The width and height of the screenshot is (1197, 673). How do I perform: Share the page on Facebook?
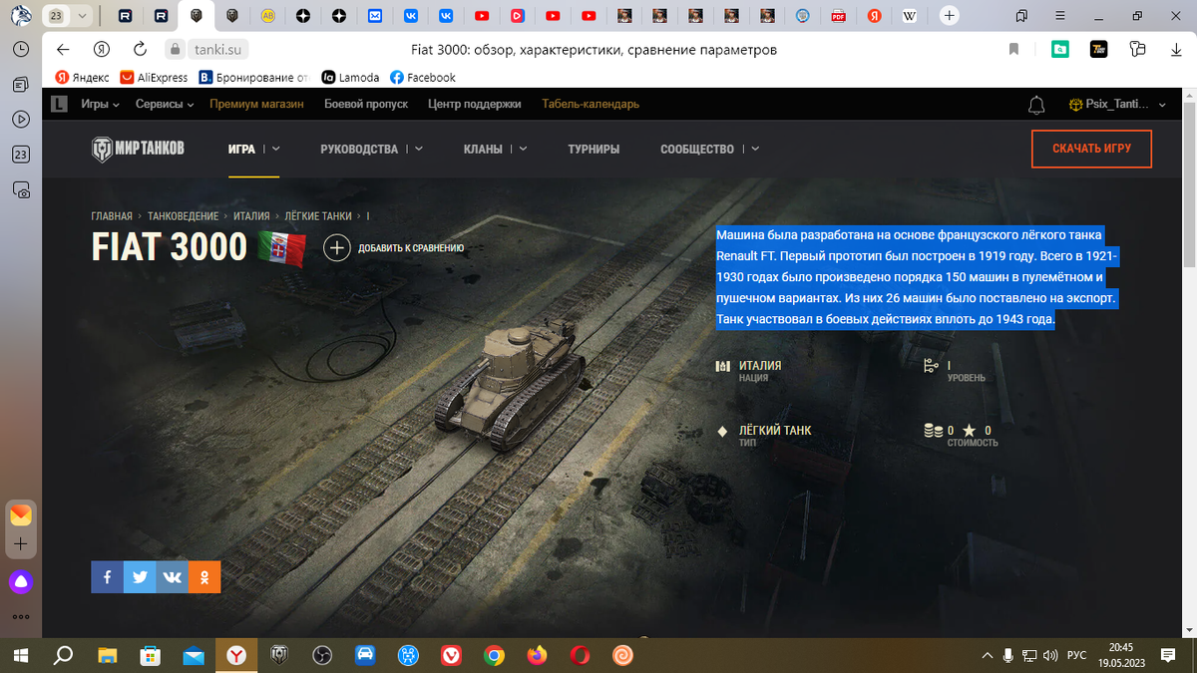tap(107, 577)
